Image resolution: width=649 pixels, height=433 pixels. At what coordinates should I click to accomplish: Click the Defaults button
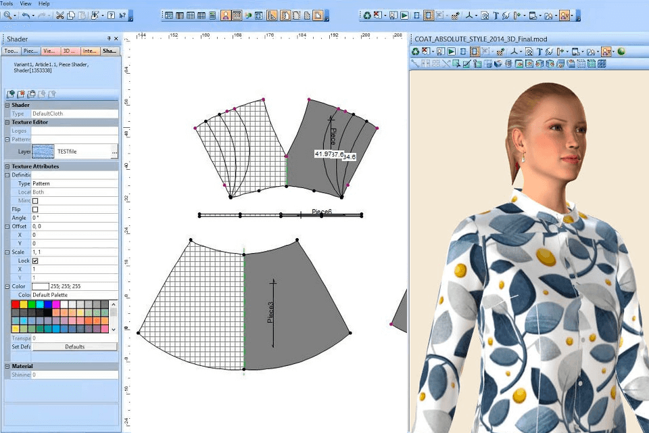(x=74, y=347)
